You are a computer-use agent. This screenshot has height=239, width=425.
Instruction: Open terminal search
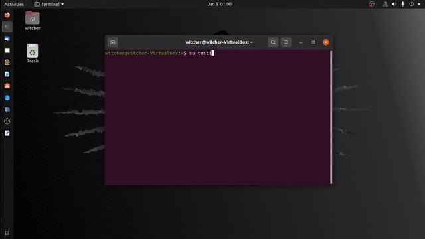tap(273, 42)
